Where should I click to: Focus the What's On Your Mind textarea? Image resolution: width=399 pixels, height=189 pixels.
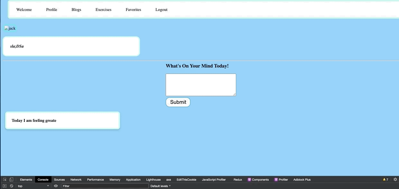pos(201,85)
